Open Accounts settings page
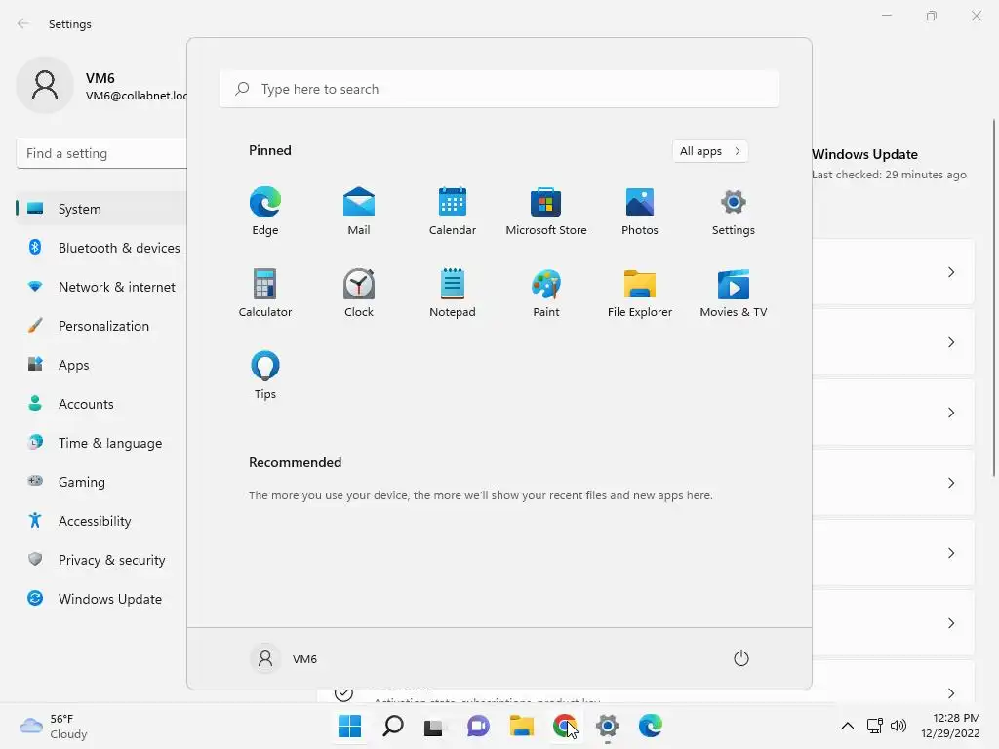Screen dimensions: 999x749 [x=101, y=404]
